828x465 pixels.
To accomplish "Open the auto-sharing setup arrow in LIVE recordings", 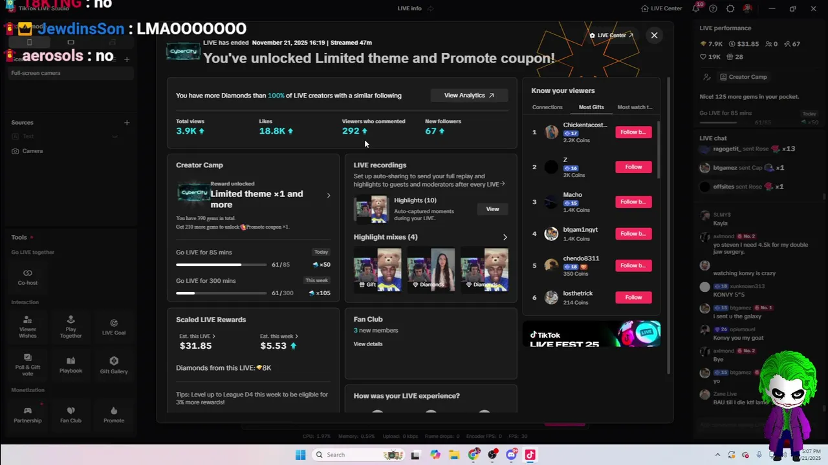I will pyautogui.click(x=503, y=184).
